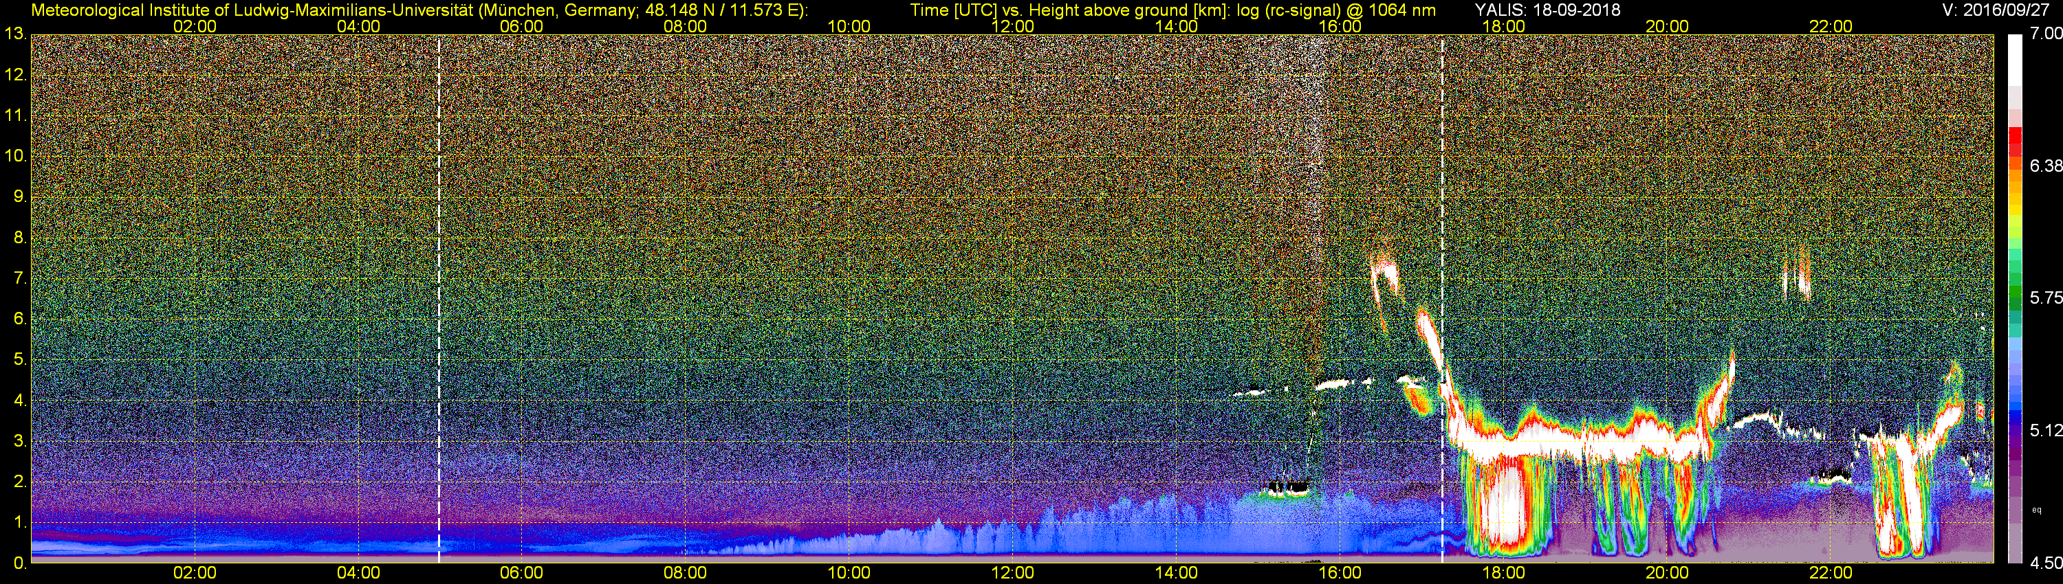Image resolution: width=2063 pixels, height=584 pixels.
Task: Click the 14:00 label on the top time axis
Action: 1177,26
